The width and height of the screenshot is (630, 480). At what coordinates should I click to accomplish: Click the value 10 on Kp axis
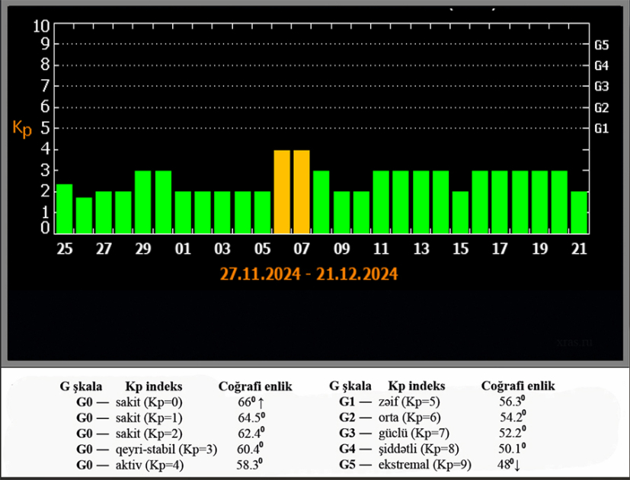pos(42,26)
